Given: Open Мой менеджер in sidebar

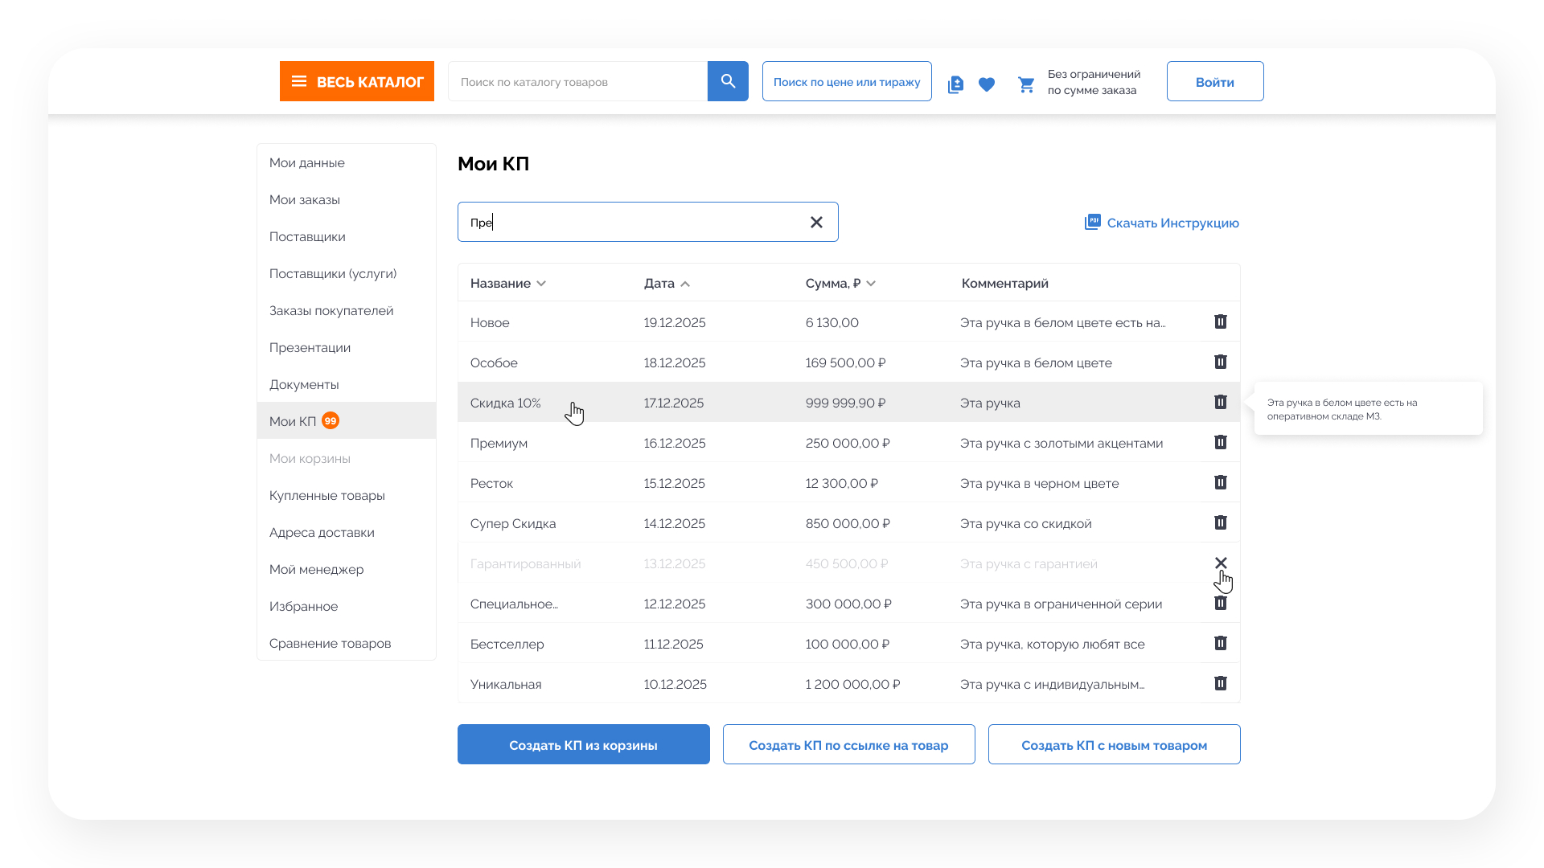Looking at the screenshot, I should 347,569.
